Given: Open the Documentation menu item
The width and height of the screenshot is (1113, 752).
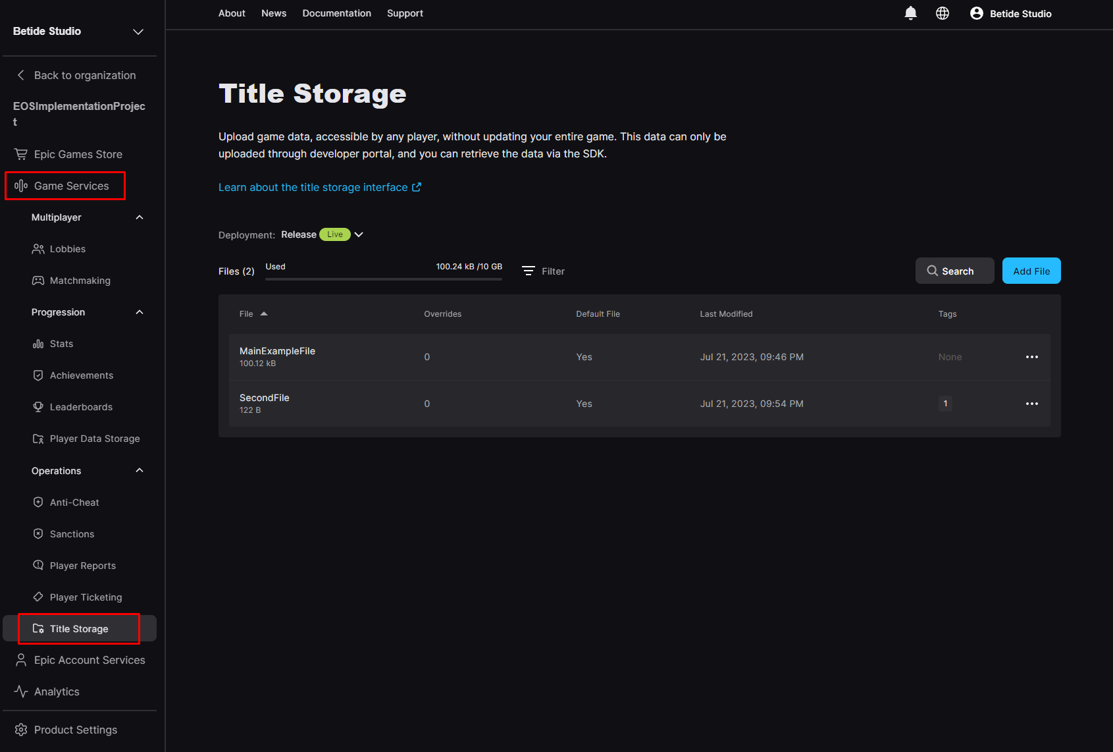Looking at the screenshot, I should tap(336, 13).
